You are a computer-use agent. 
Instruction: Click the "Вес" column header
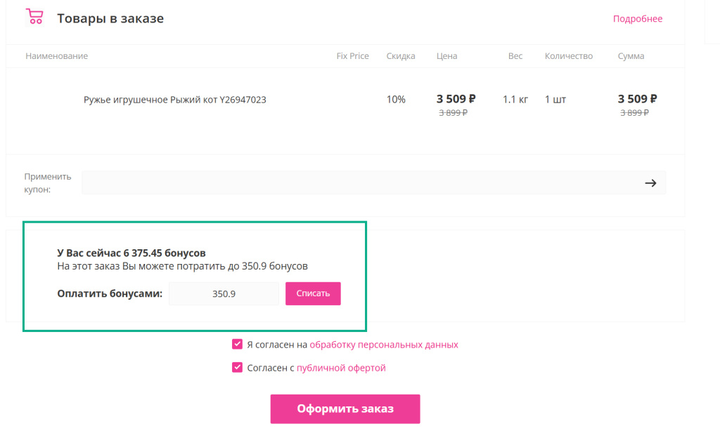pyautogui.click(x=515, y=56)
